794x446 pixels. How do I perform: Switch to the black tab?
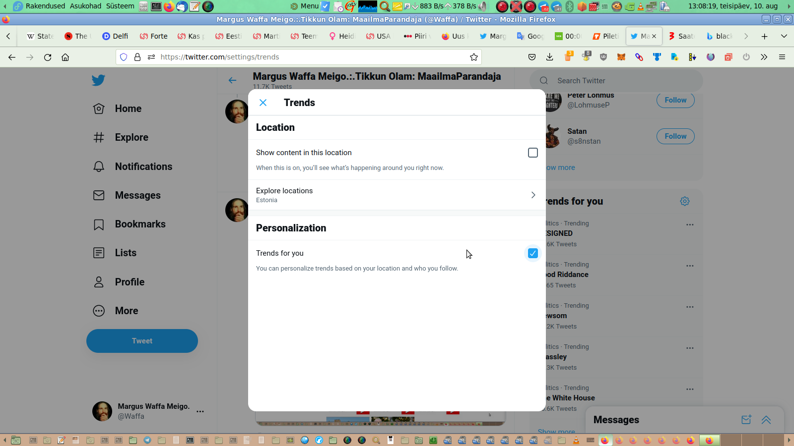(719, 36)
